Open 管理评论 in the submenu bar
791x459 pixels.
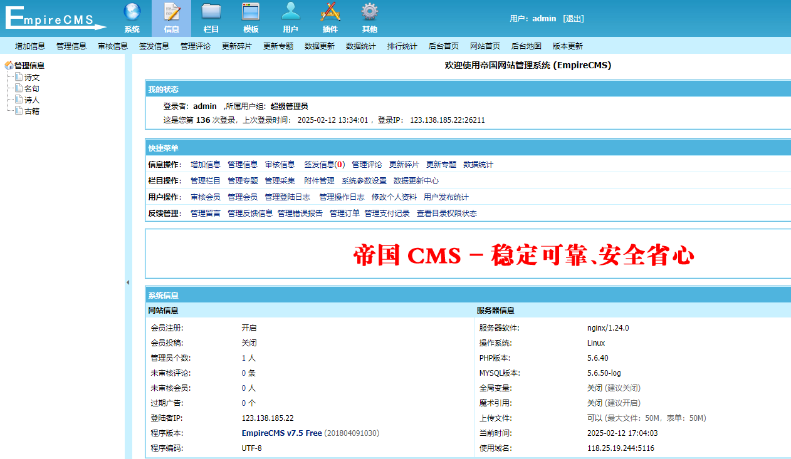(196, 46)
